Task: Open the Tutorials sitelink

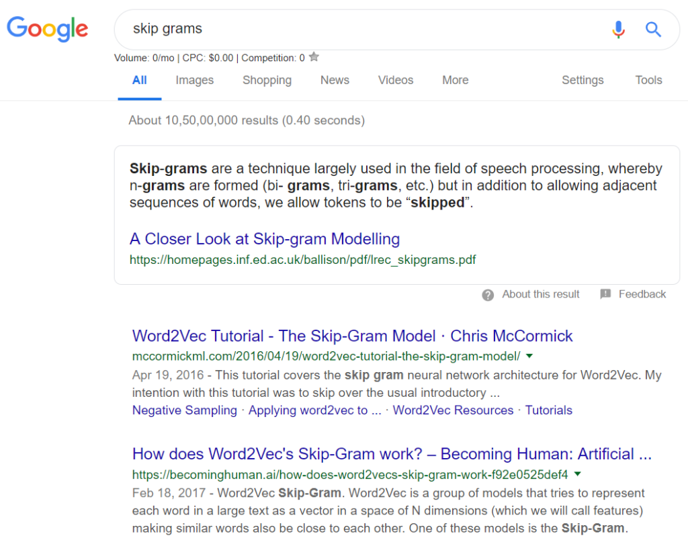Action: [548, 410]
